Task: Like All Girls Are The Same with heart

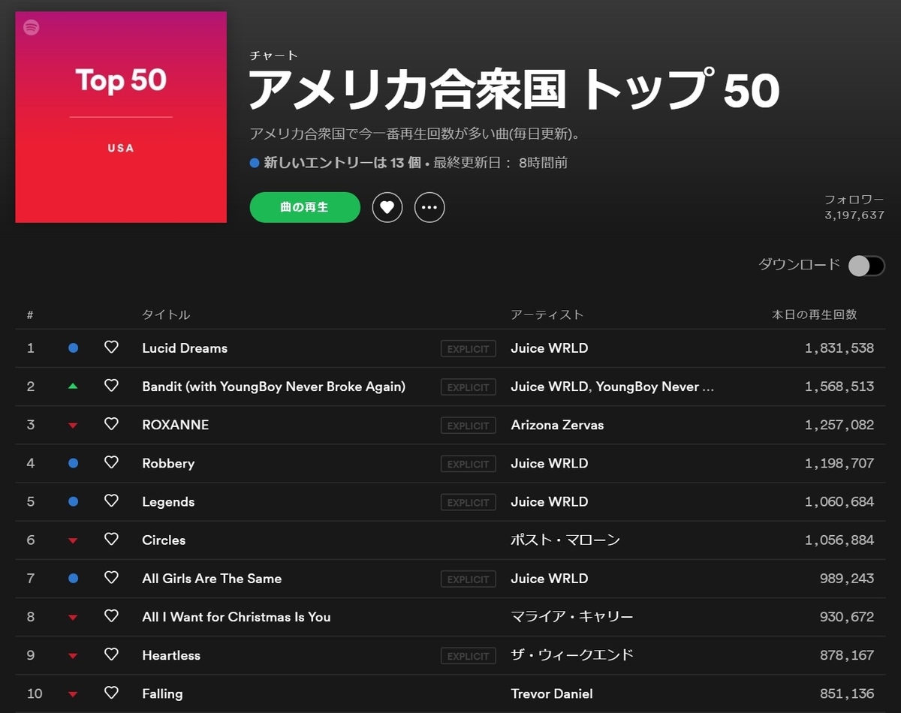Action: (x=111, y=578)
